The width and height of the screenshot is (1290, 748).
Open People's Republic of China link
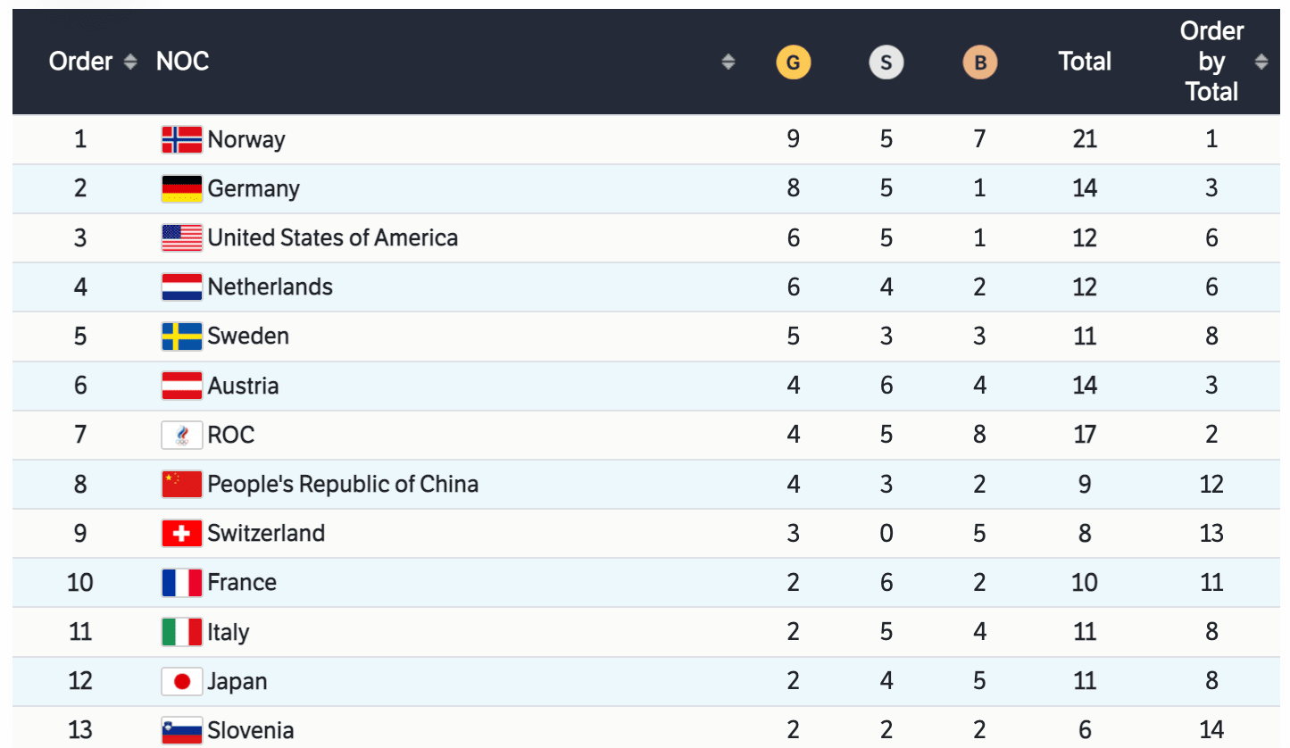coord(343,485)
